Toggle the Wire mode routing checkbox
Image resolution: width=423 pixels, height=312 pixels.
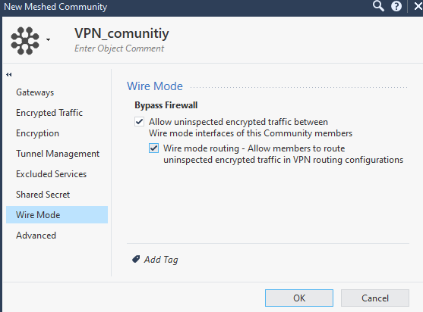153,148
